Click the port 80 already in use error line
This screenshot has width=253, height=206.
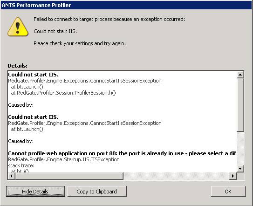coord(122,153)
